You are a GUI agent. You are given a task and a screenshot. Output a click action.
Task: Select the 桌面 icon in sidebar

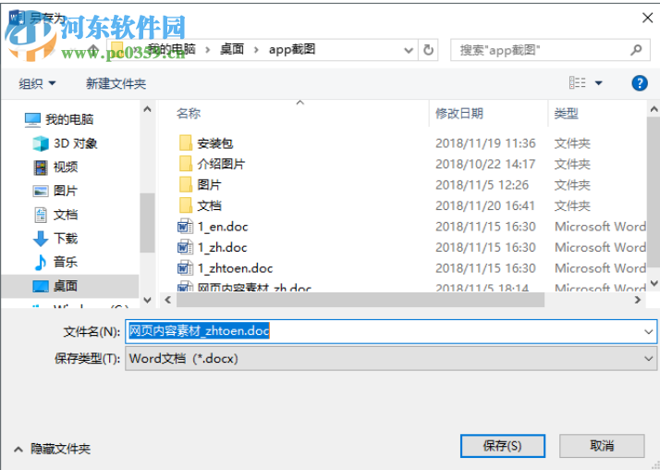41,287
